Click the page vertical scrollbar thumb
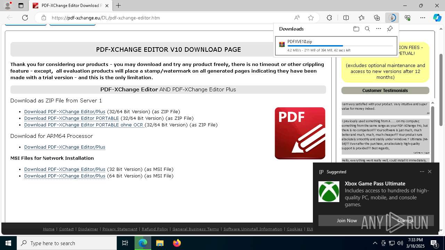The width and height of the screenshot is (445, 250). point(441,90)
